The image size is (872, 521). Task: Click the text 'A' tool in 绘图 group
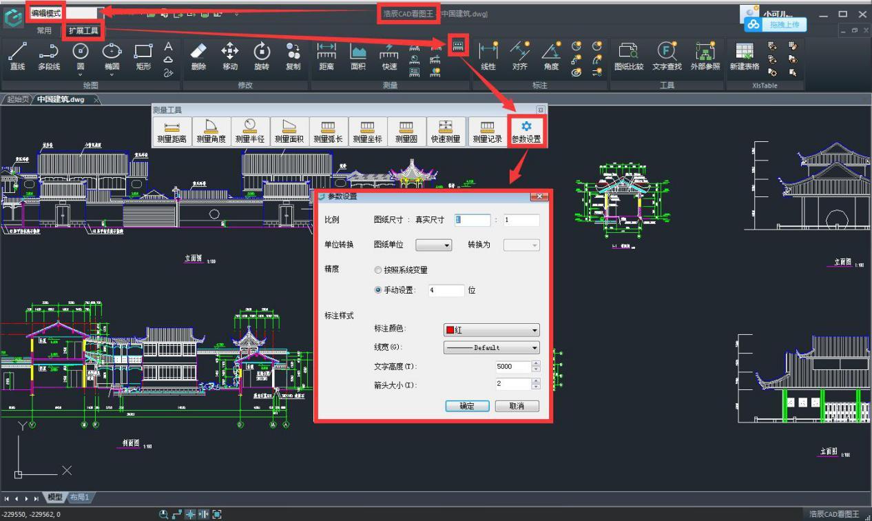(168, 46)
